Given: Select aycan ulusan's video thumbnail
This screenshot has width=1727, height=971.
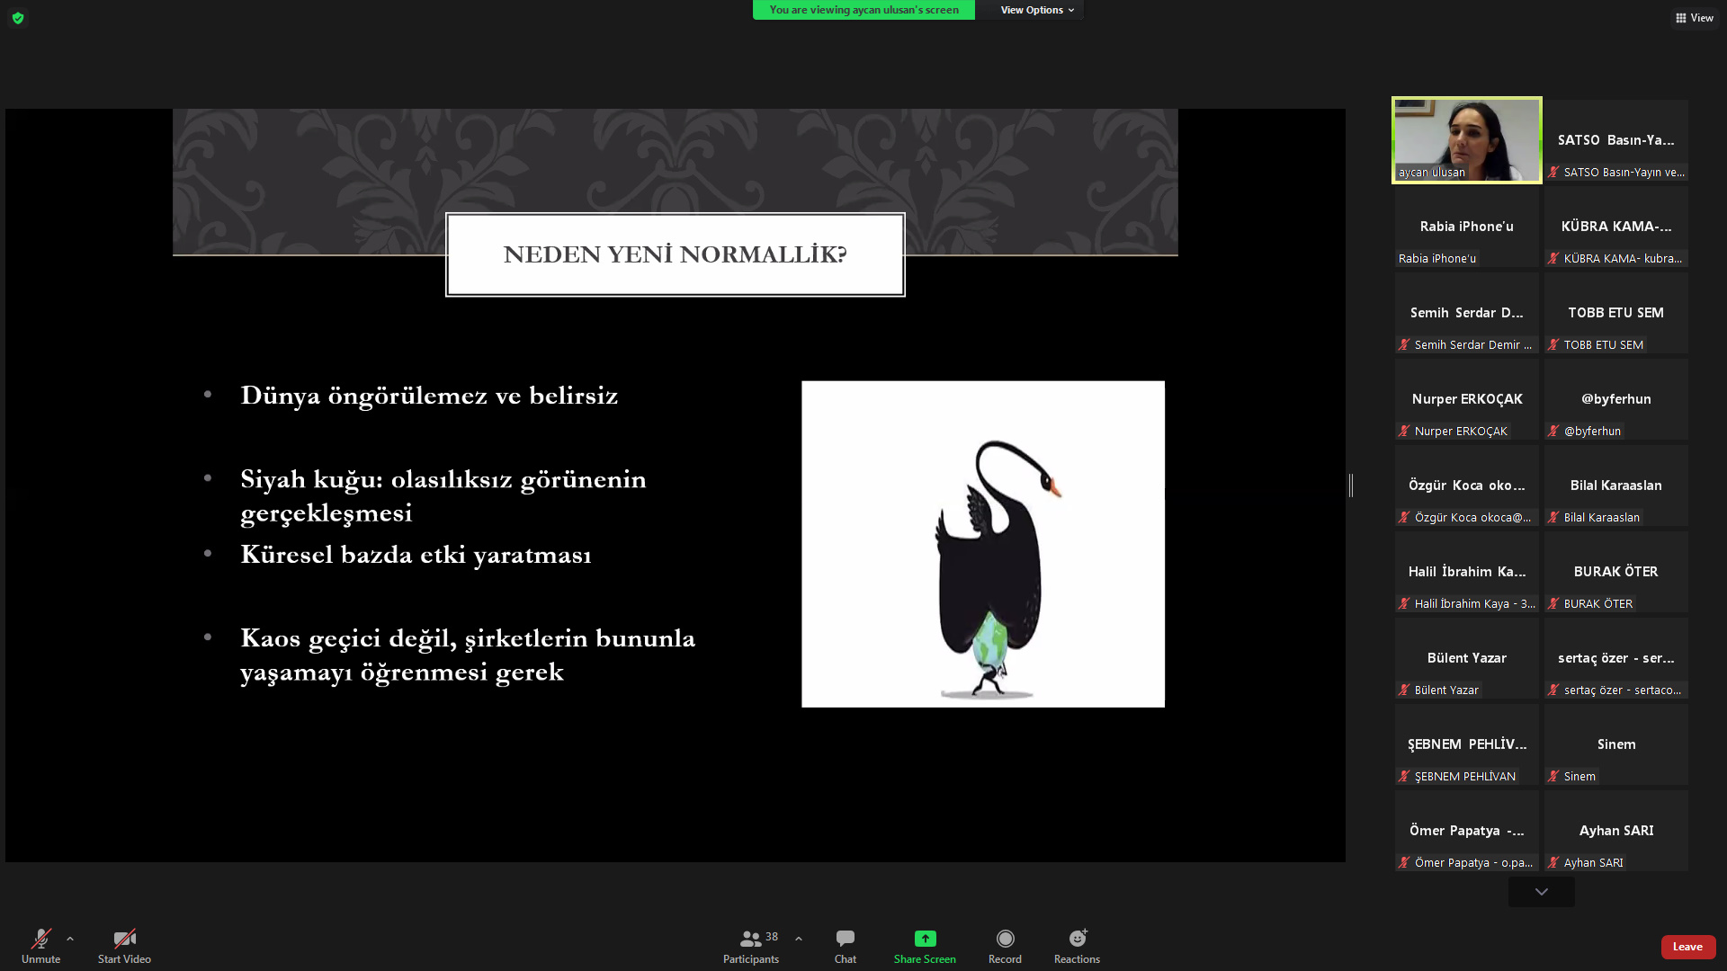Looking at the screenshot, I should tap(1466, 140).
